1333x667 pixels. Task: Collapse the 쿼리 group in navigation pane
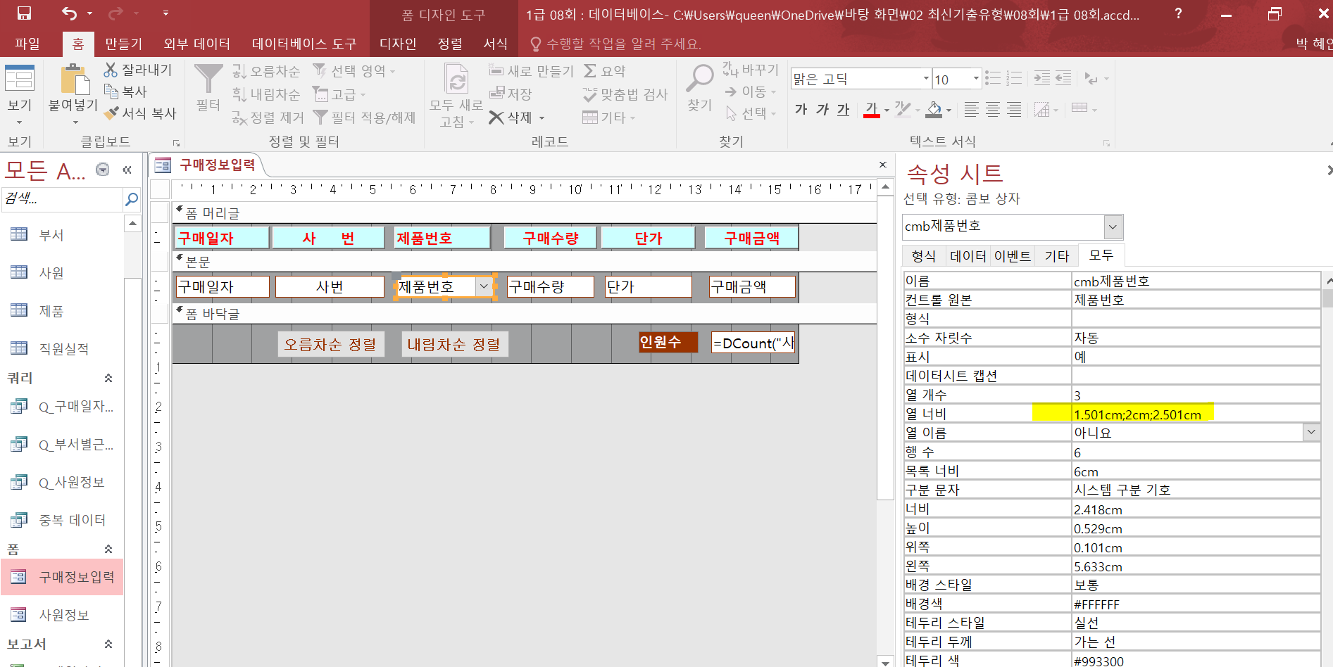108,378
